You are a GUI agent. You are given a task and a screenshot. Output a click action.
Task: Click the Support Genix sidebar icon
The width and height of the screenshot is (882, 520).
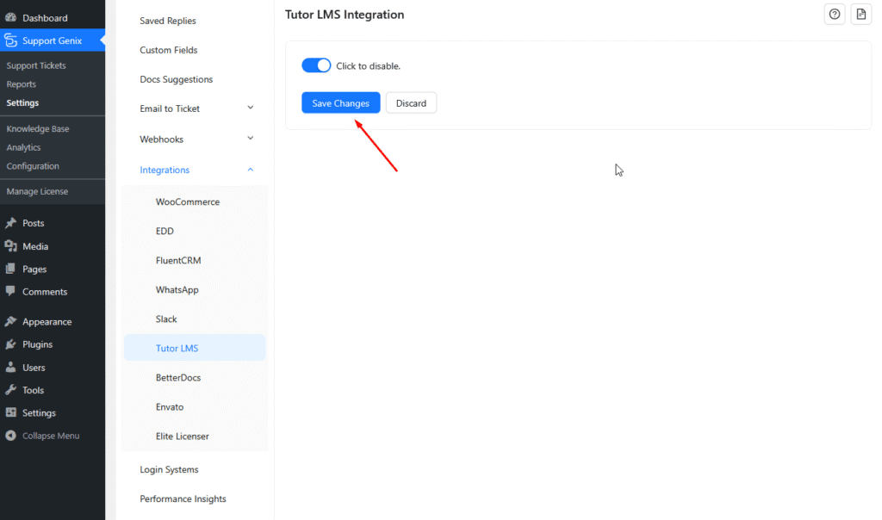[x=12, y=40]
